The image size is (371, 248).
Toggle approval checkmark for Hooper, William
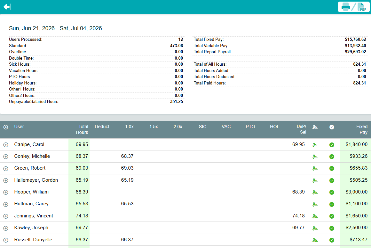pos(332,192)
